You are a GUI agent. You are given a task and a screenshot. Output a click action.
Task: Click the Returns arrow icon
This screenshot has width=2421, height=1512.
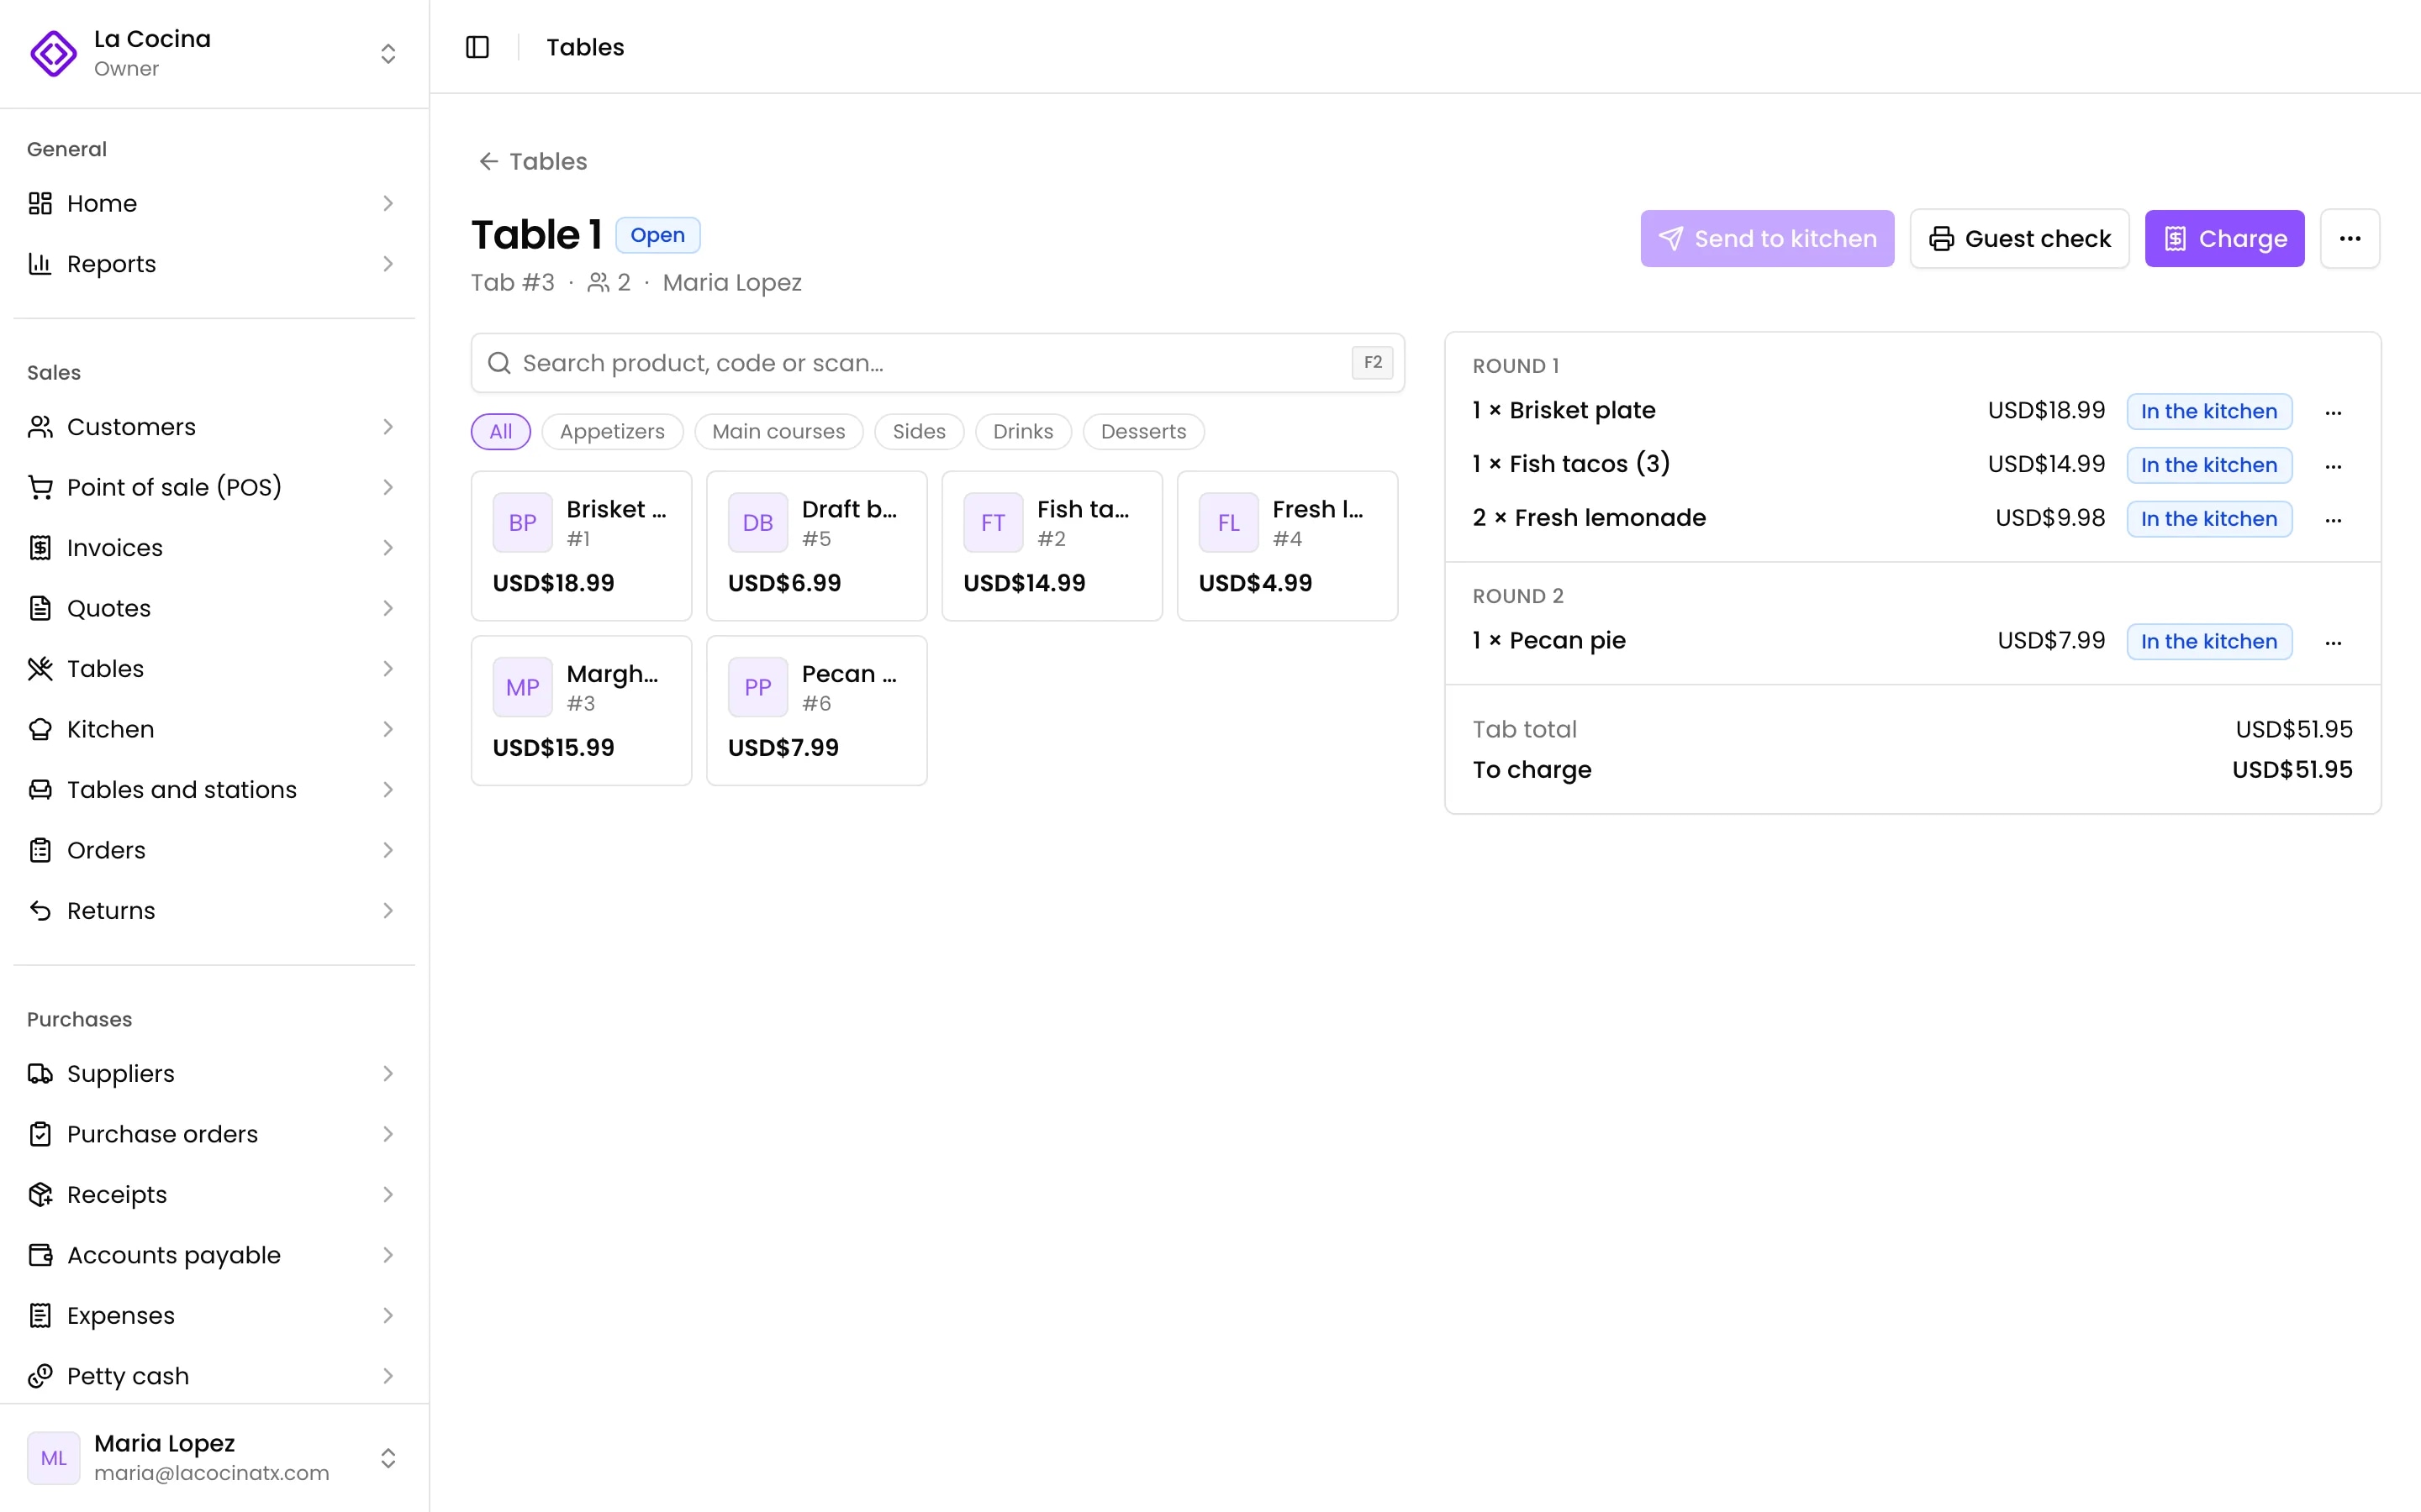pyautogui.click(x=40, y=911)
